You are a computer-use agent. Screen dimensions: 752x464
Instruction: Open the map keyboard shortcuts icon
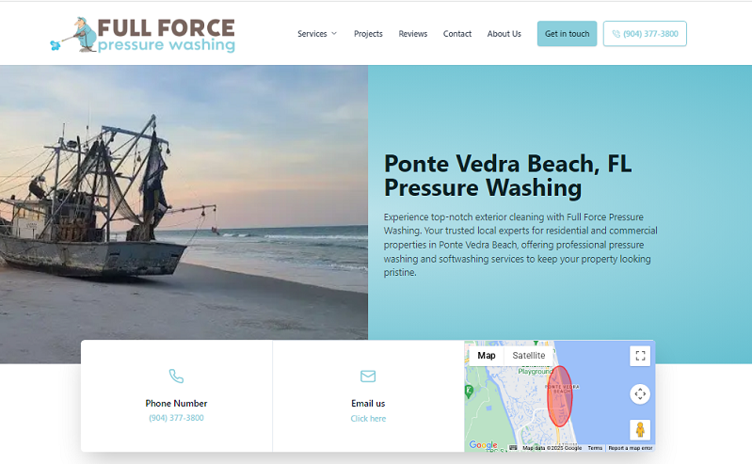point(513,448)
